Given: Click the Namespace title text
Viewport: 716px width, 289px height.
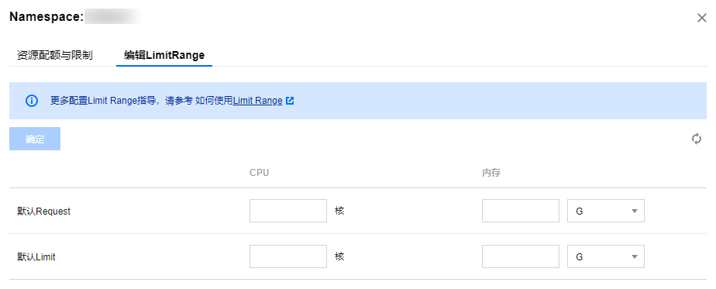Looking at the screenshot, I should pyautogui.click(x=46, y=17).
